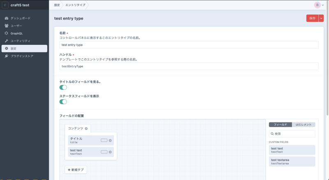Disable the ステータスフィールドを表示 switch
The width and height of the screenshot is (329, 180).
point(63,102)
